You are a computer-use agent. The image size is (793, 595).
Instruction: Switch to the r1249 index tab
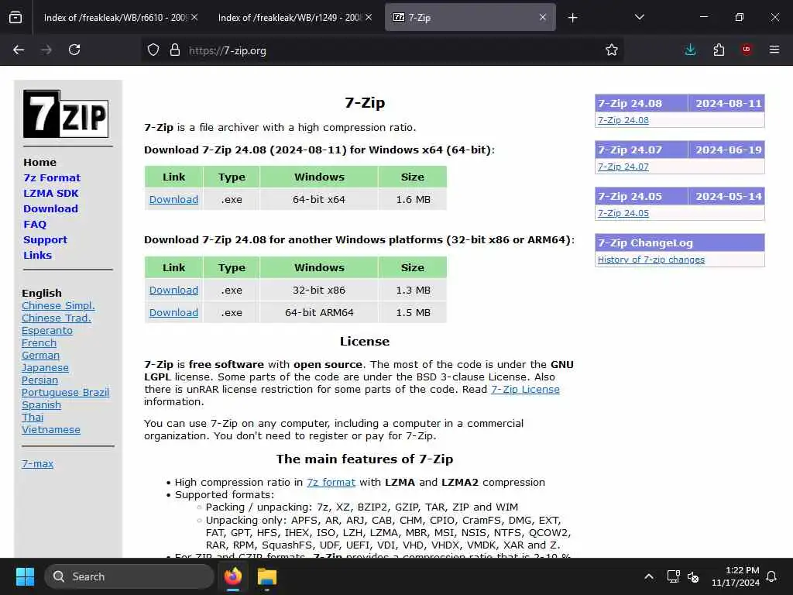290,17
